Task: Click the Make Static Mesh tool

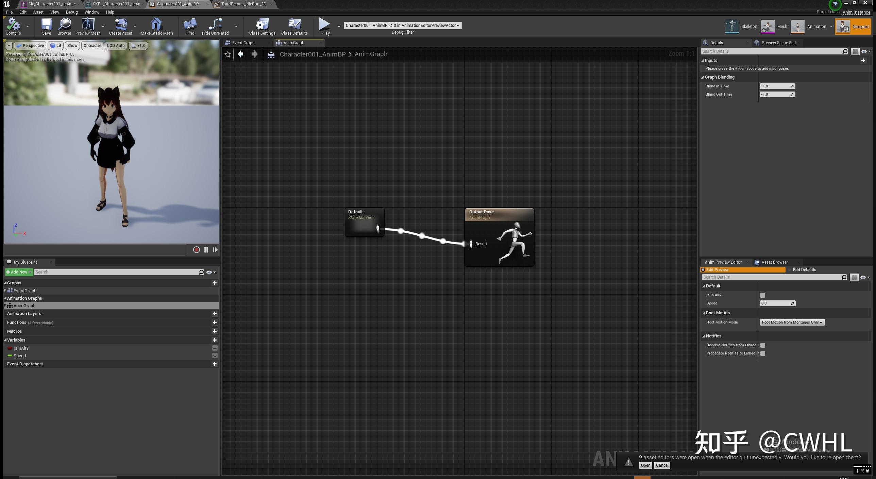Action: click(x=156, y=27)
